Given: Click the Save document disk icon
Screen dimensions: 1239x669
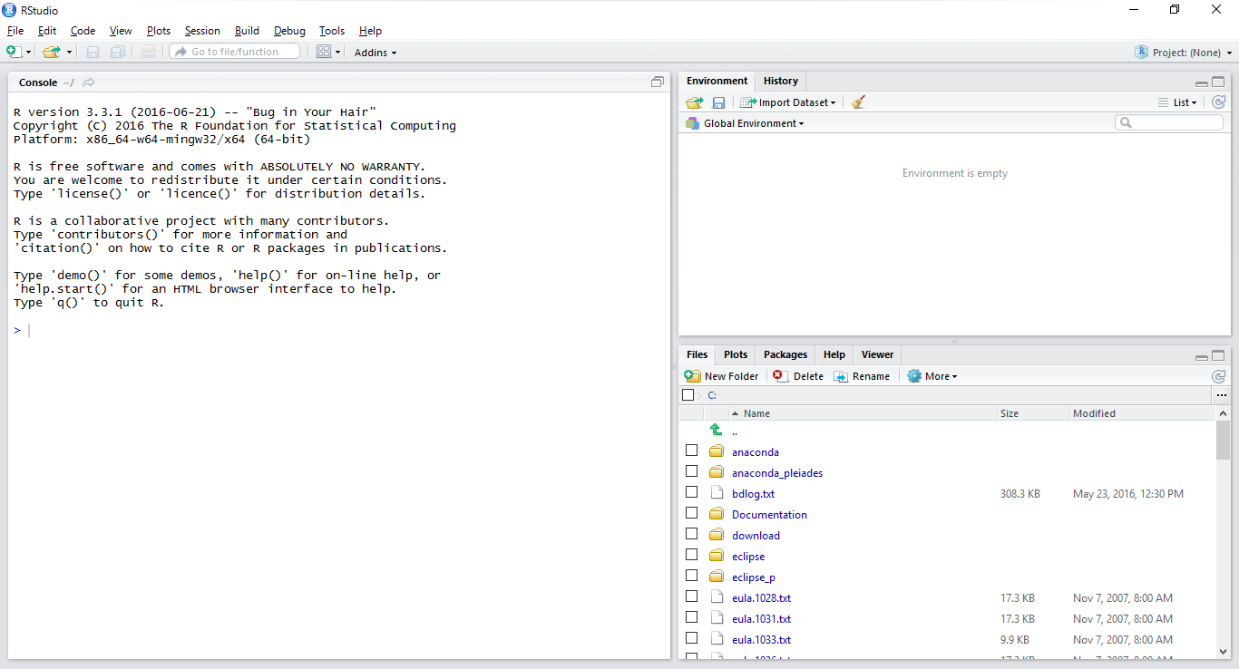Looking at the screenshot, I should tap(93, 52).
